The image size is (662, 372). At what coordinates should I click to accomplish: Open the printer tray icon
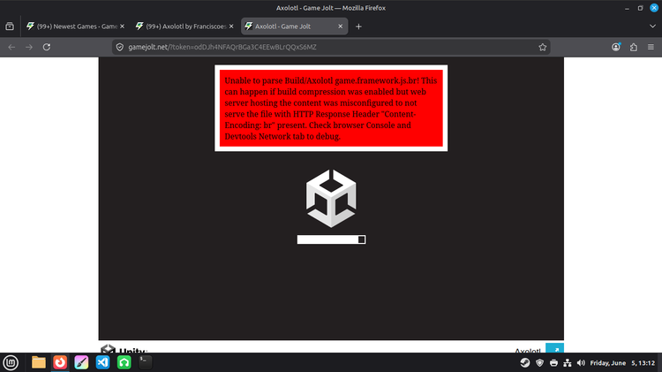pos(553,362)
